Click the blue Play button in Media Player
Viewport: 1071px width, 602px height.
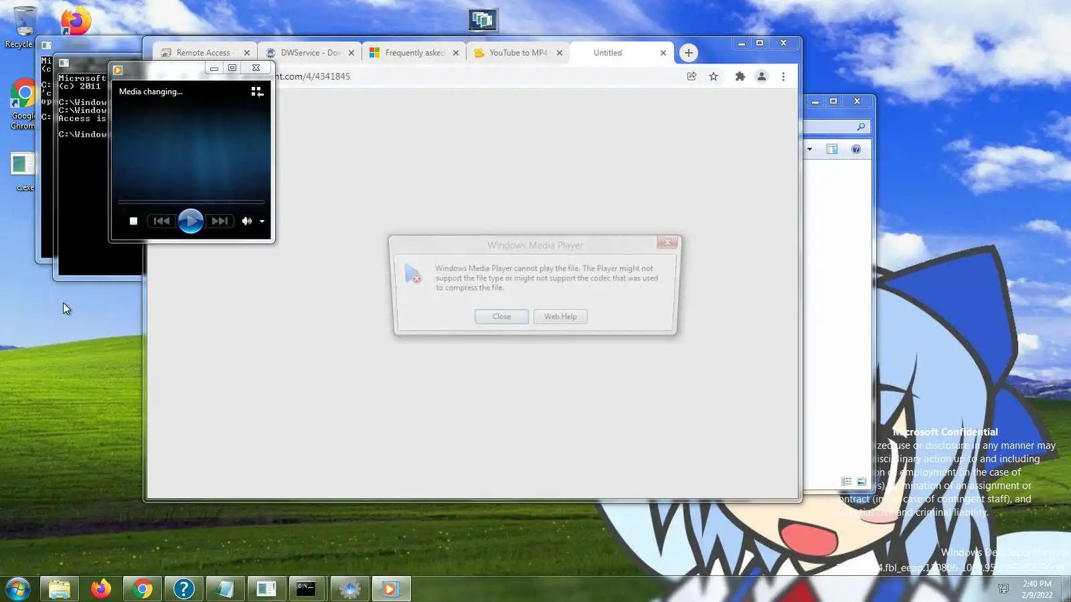(x=191, y=221)
